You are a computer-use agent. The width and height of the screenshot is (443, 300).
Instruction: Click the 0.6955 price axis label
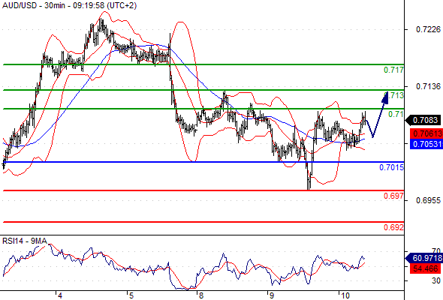point(428,200)
